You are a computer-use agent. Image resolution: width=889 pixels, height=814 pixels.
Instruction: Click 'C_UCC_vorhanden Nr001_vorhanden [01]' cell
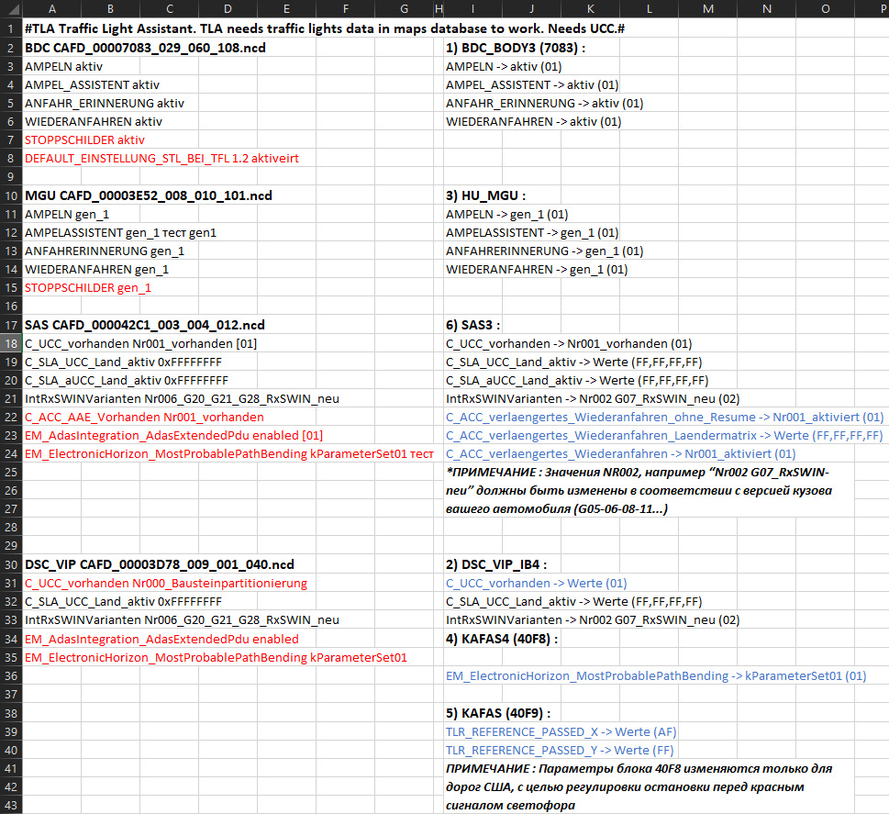click(140, 344)
